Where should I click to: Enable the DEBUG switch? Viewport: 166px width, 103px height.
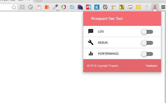click(147, 43)
